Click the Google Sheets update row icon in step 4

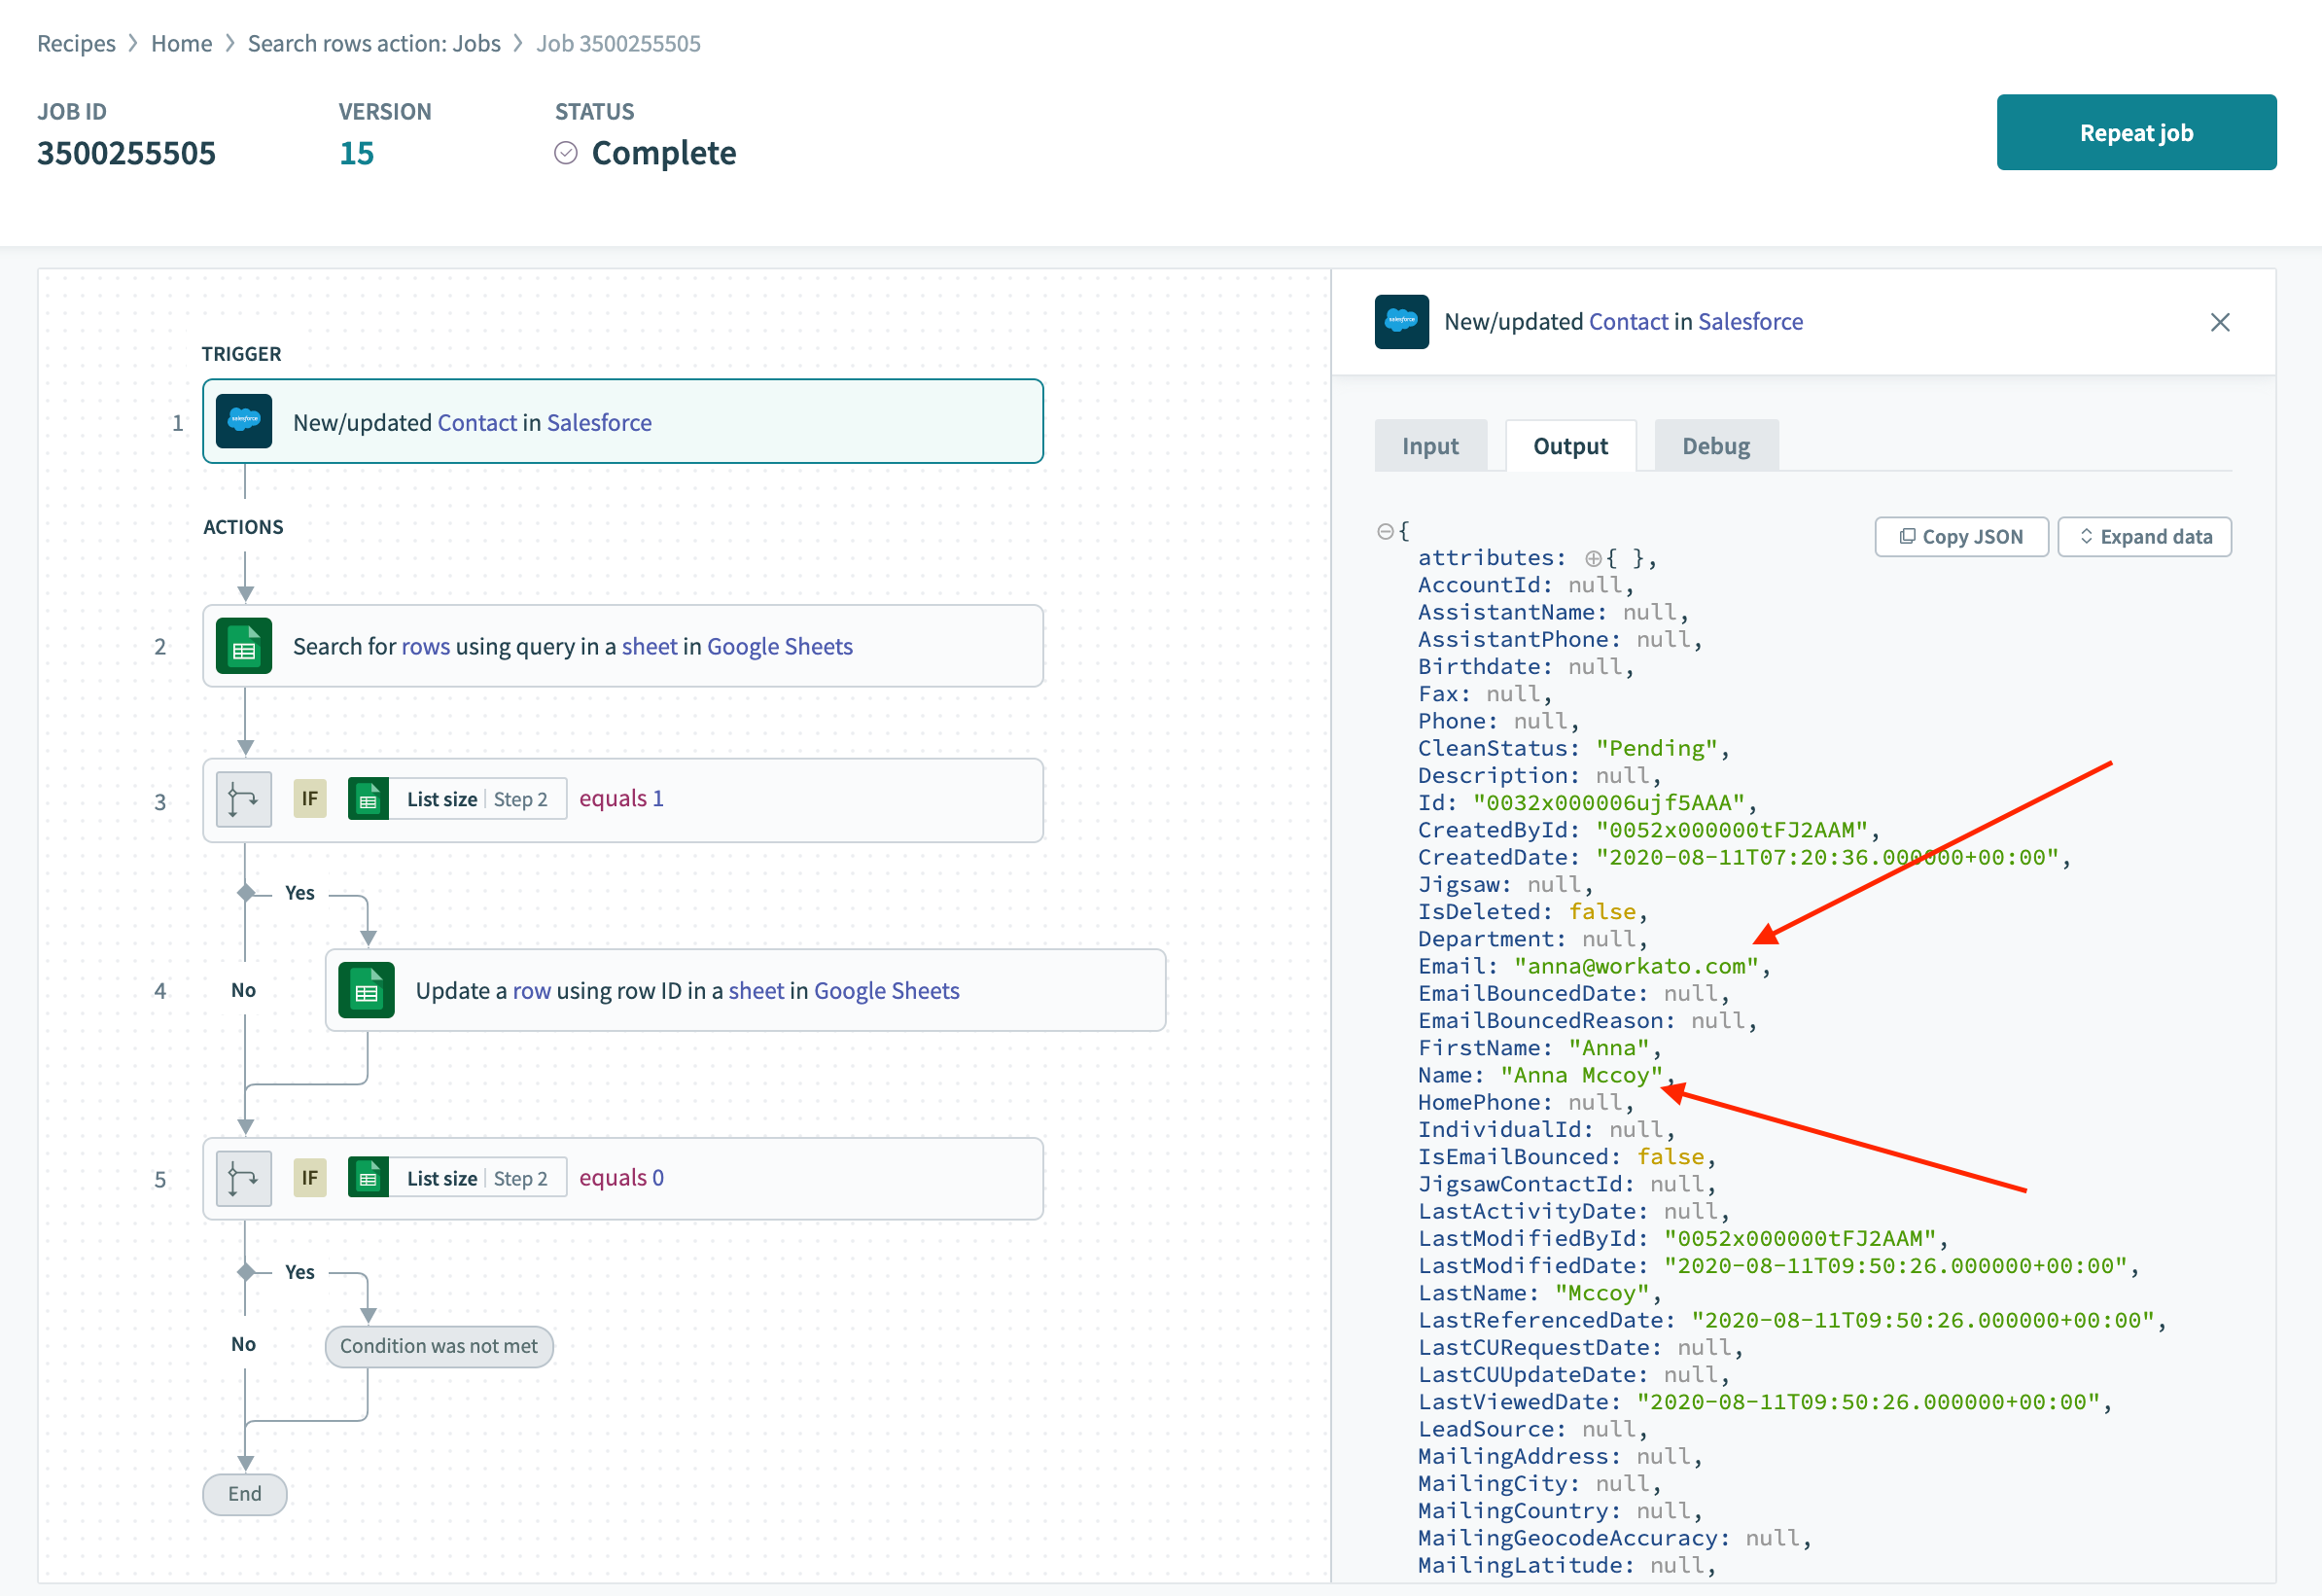point(366,990)
